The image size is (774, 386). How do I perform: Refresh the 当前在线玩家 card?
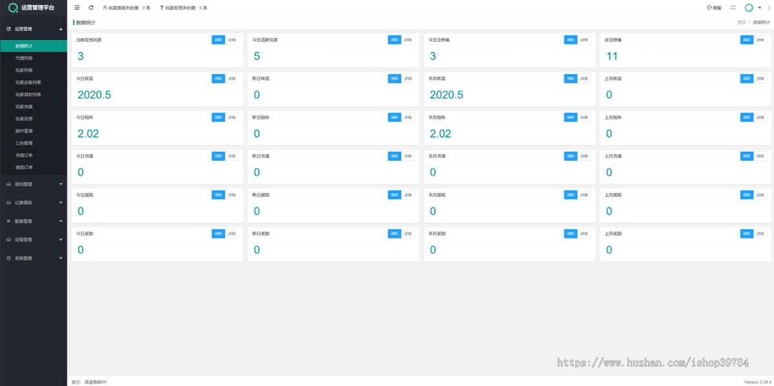pos(219,40)
